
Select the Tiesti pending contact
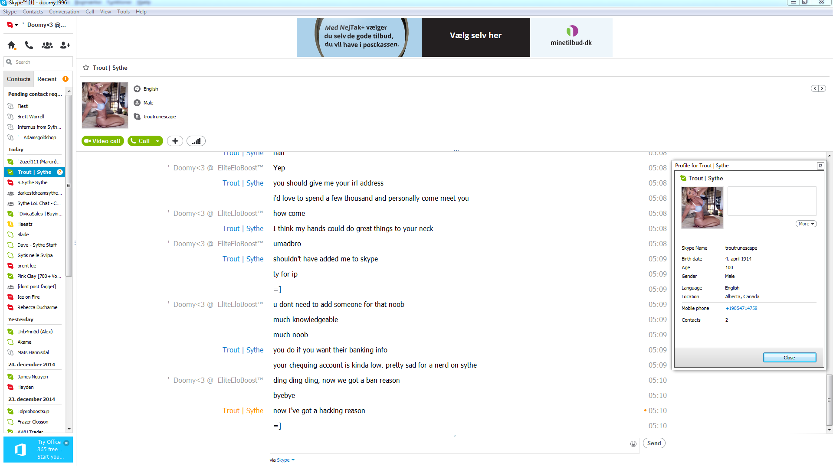coord(35,106)
